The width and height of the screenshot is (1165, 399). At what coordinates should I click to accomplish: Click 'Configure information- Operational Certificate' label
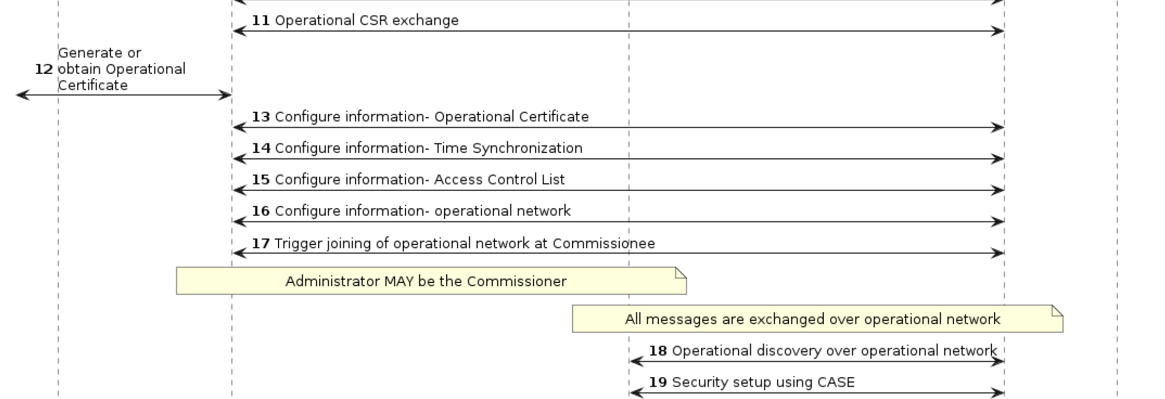pyautogui.click(x=431, y=117)
